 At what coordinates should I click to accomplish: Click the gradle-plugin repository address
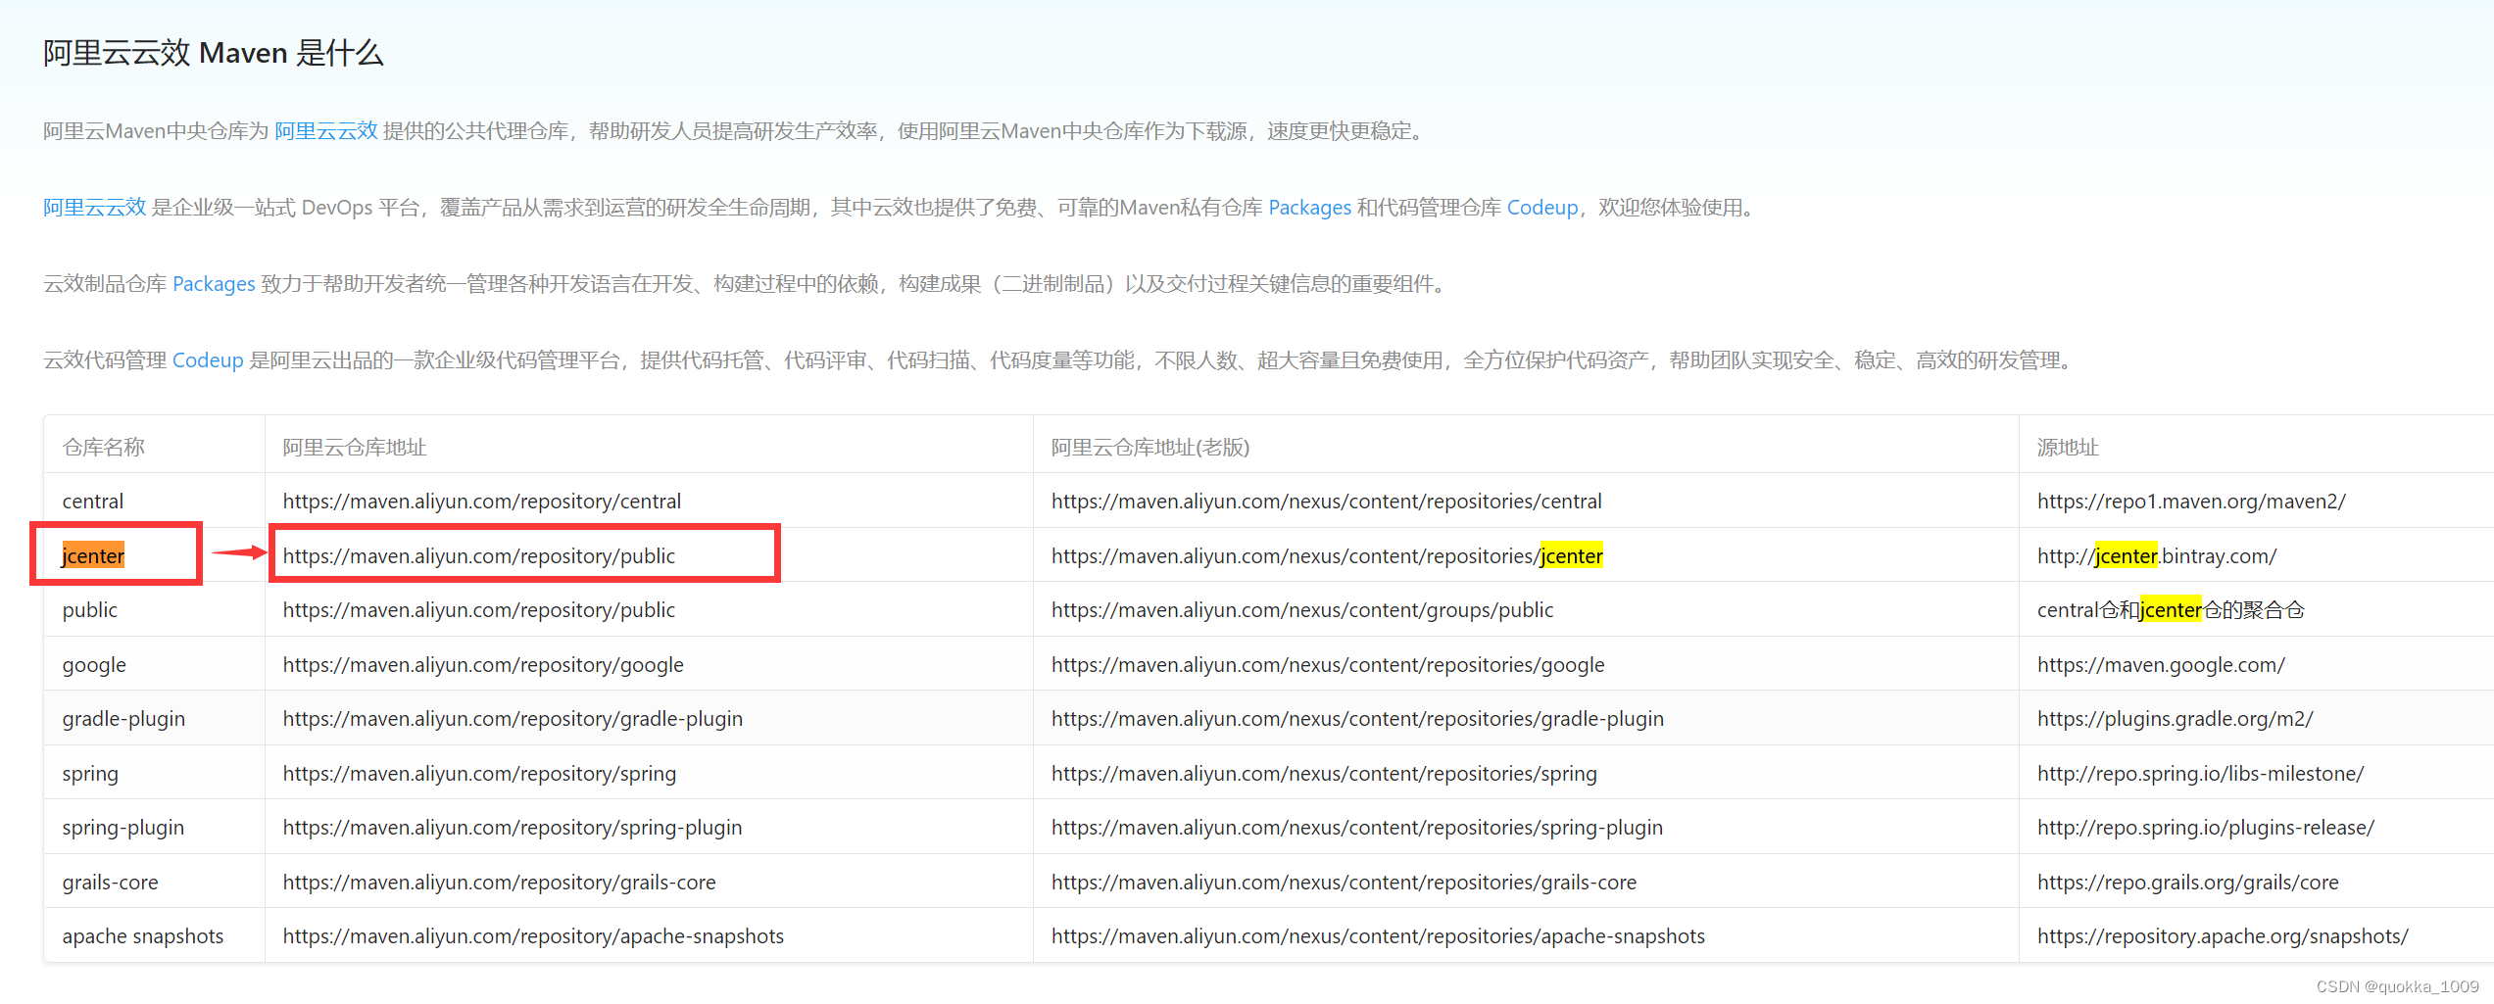point(513,718)
